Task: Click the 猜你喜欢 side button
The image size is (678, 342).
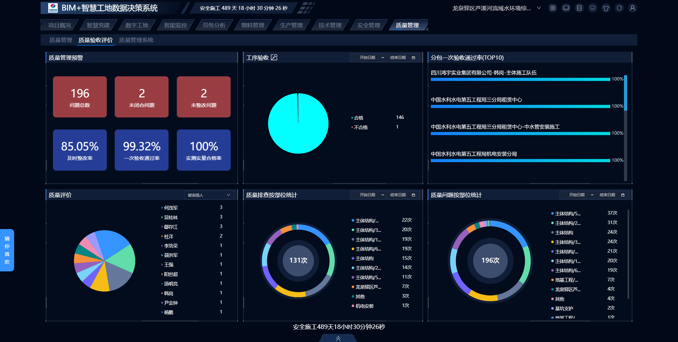Action: pyautogui.click(x=7, y=250)
